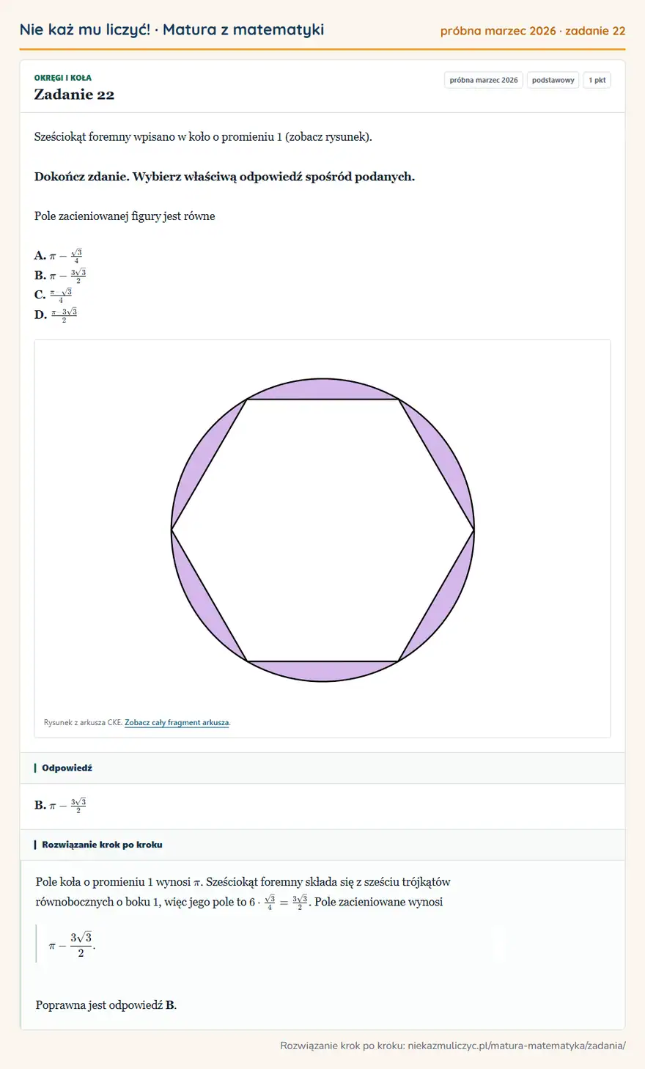
Task: Click the hexagon-in-circle figure image
Action: coord(322,530)
